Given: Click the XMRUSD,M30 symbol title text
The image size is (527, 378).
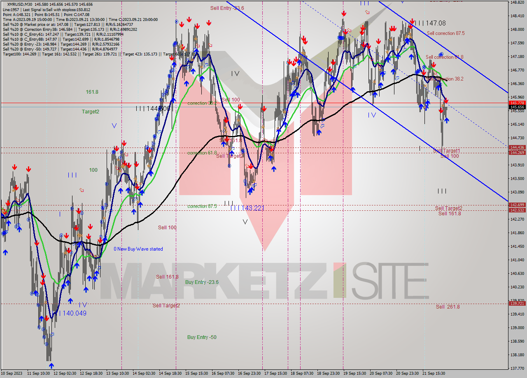Looking at the screenshot, I should (20, 4).
